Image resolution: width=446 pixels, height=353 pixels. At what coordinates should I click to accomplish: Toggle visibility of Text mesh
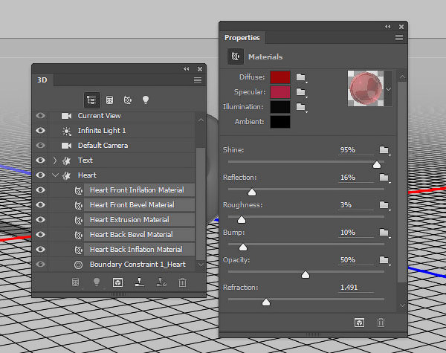tap(40, 160)
